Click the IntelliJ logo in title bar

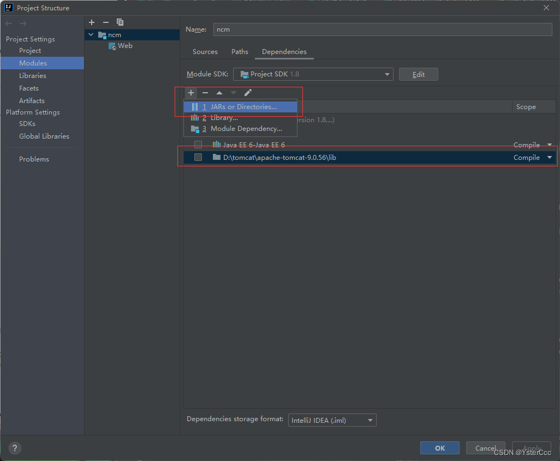[x=8, y=8]
